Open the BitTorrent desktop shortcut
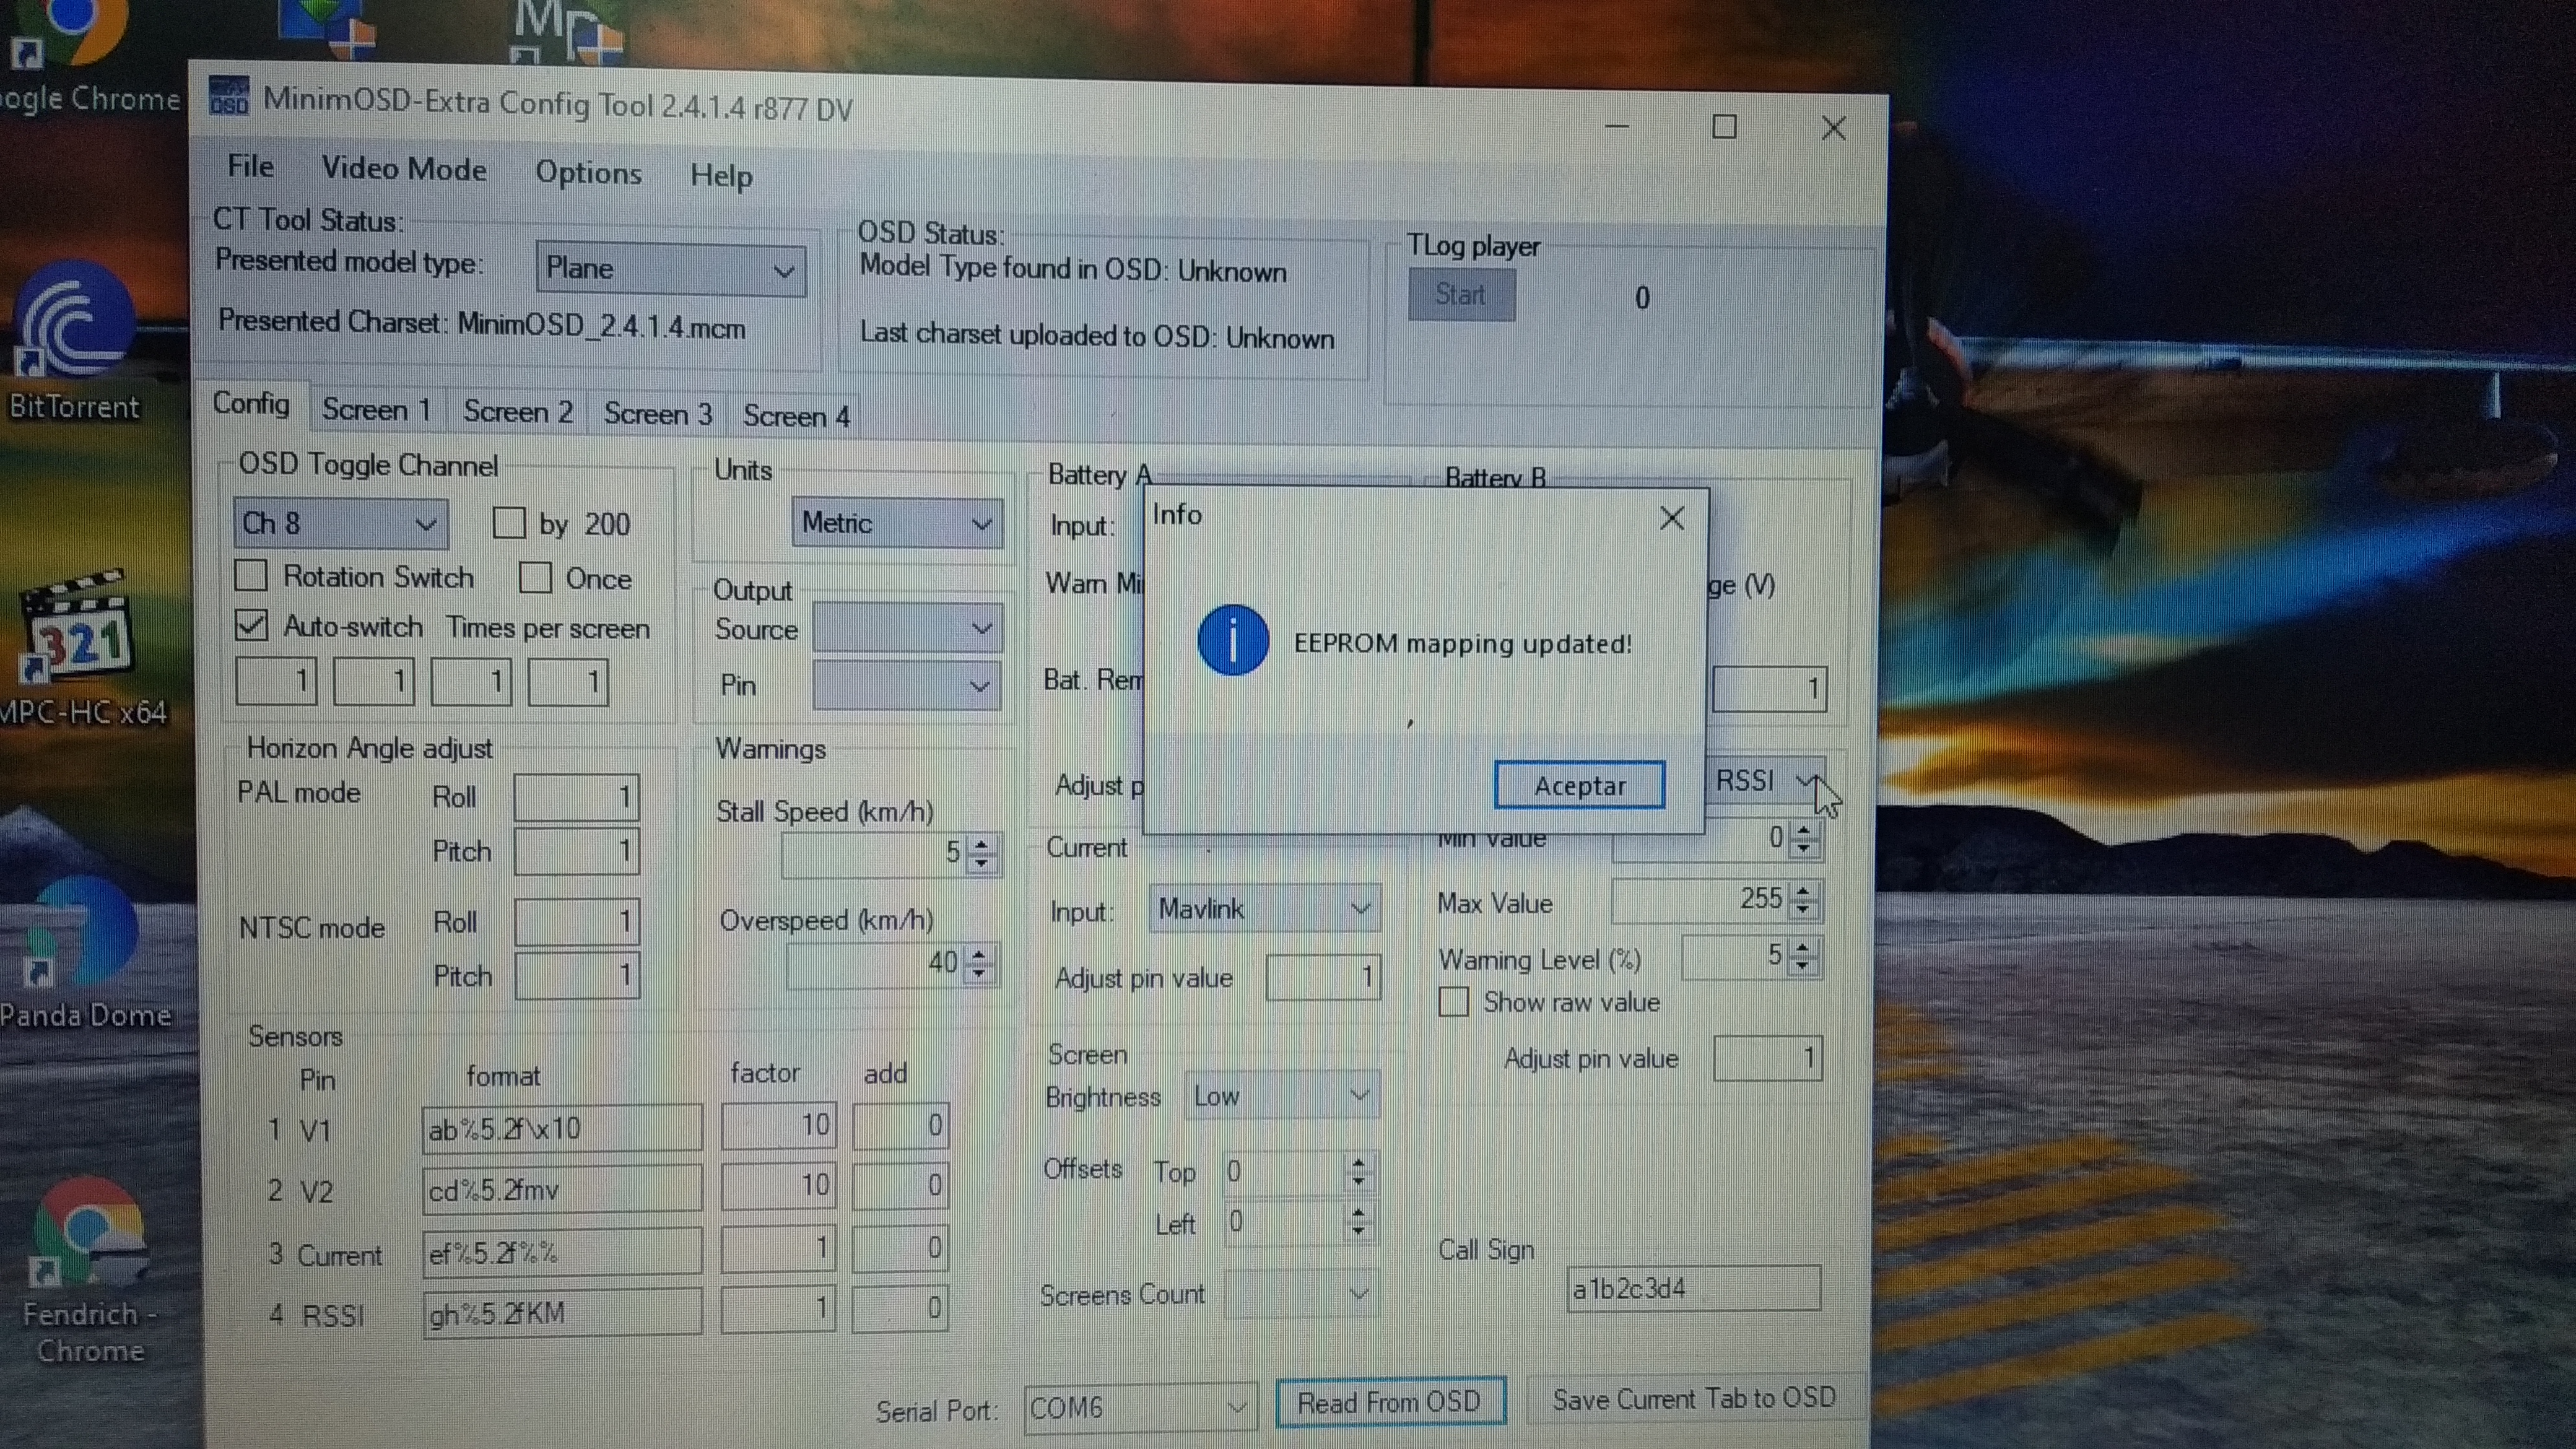Viewport: 2576px width, 1449px height. (75, 340)
